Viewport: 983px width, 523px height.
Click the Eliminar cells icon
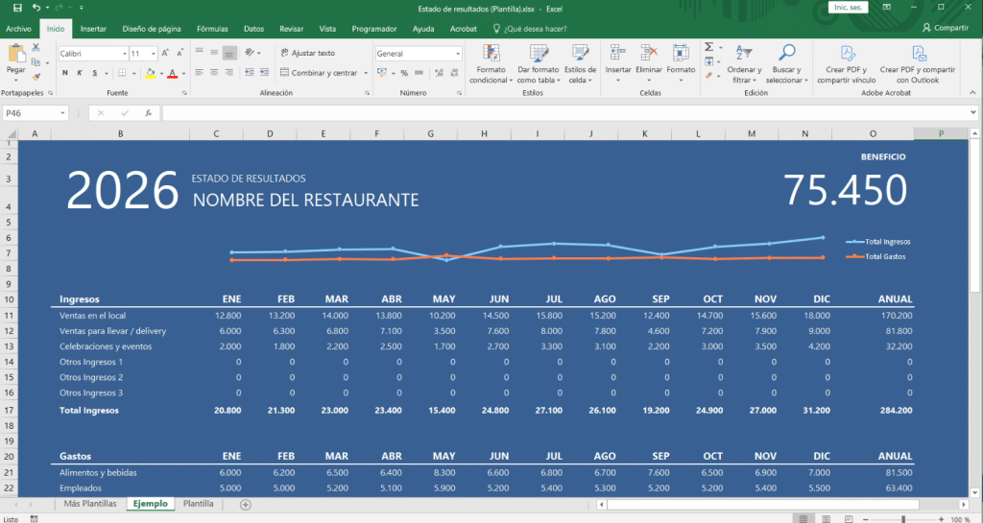tap(649, 53)
